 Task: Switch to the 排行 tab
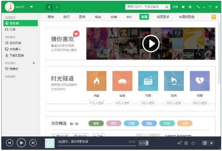tap(66, 17)
